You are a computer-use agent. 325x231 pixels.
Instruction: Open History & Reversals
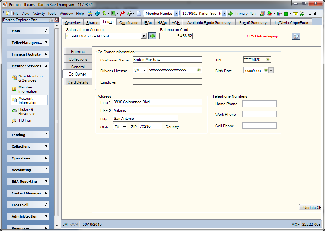coord(27,111)
